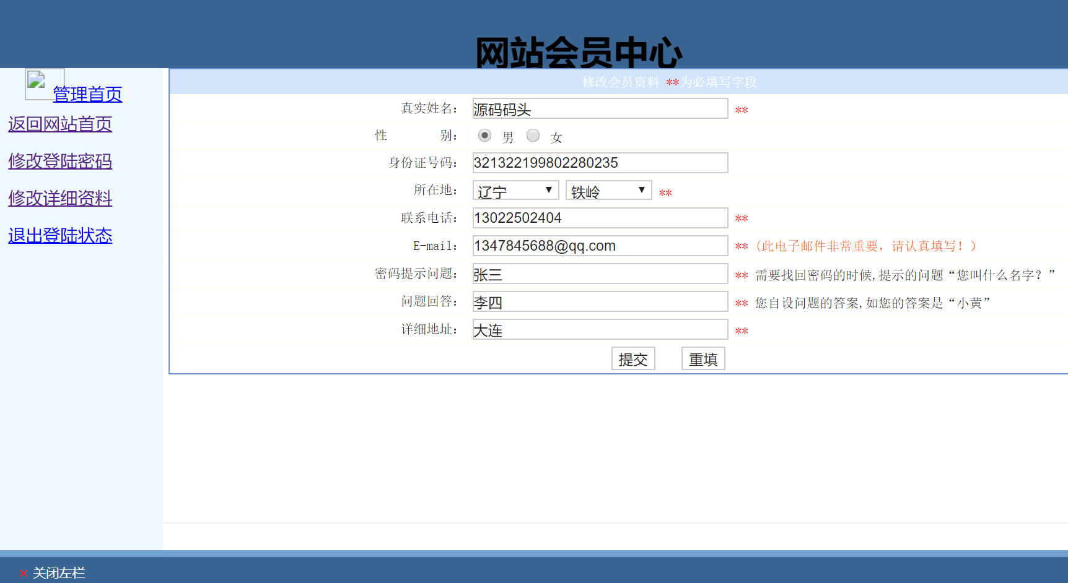Screen dimensions: 1068x583
Task: Click the 提交 submit button
Action: [633, 358]
